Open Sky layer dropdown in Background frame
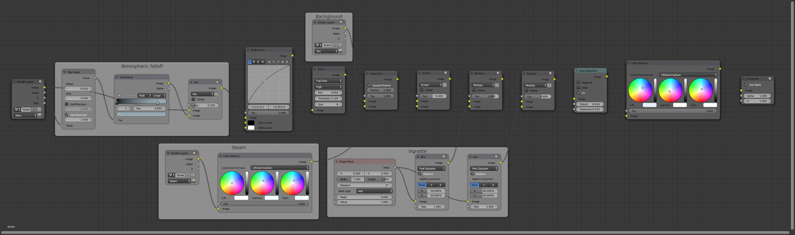The height and width of the screenshot is (235, 795). coord(326,51)
